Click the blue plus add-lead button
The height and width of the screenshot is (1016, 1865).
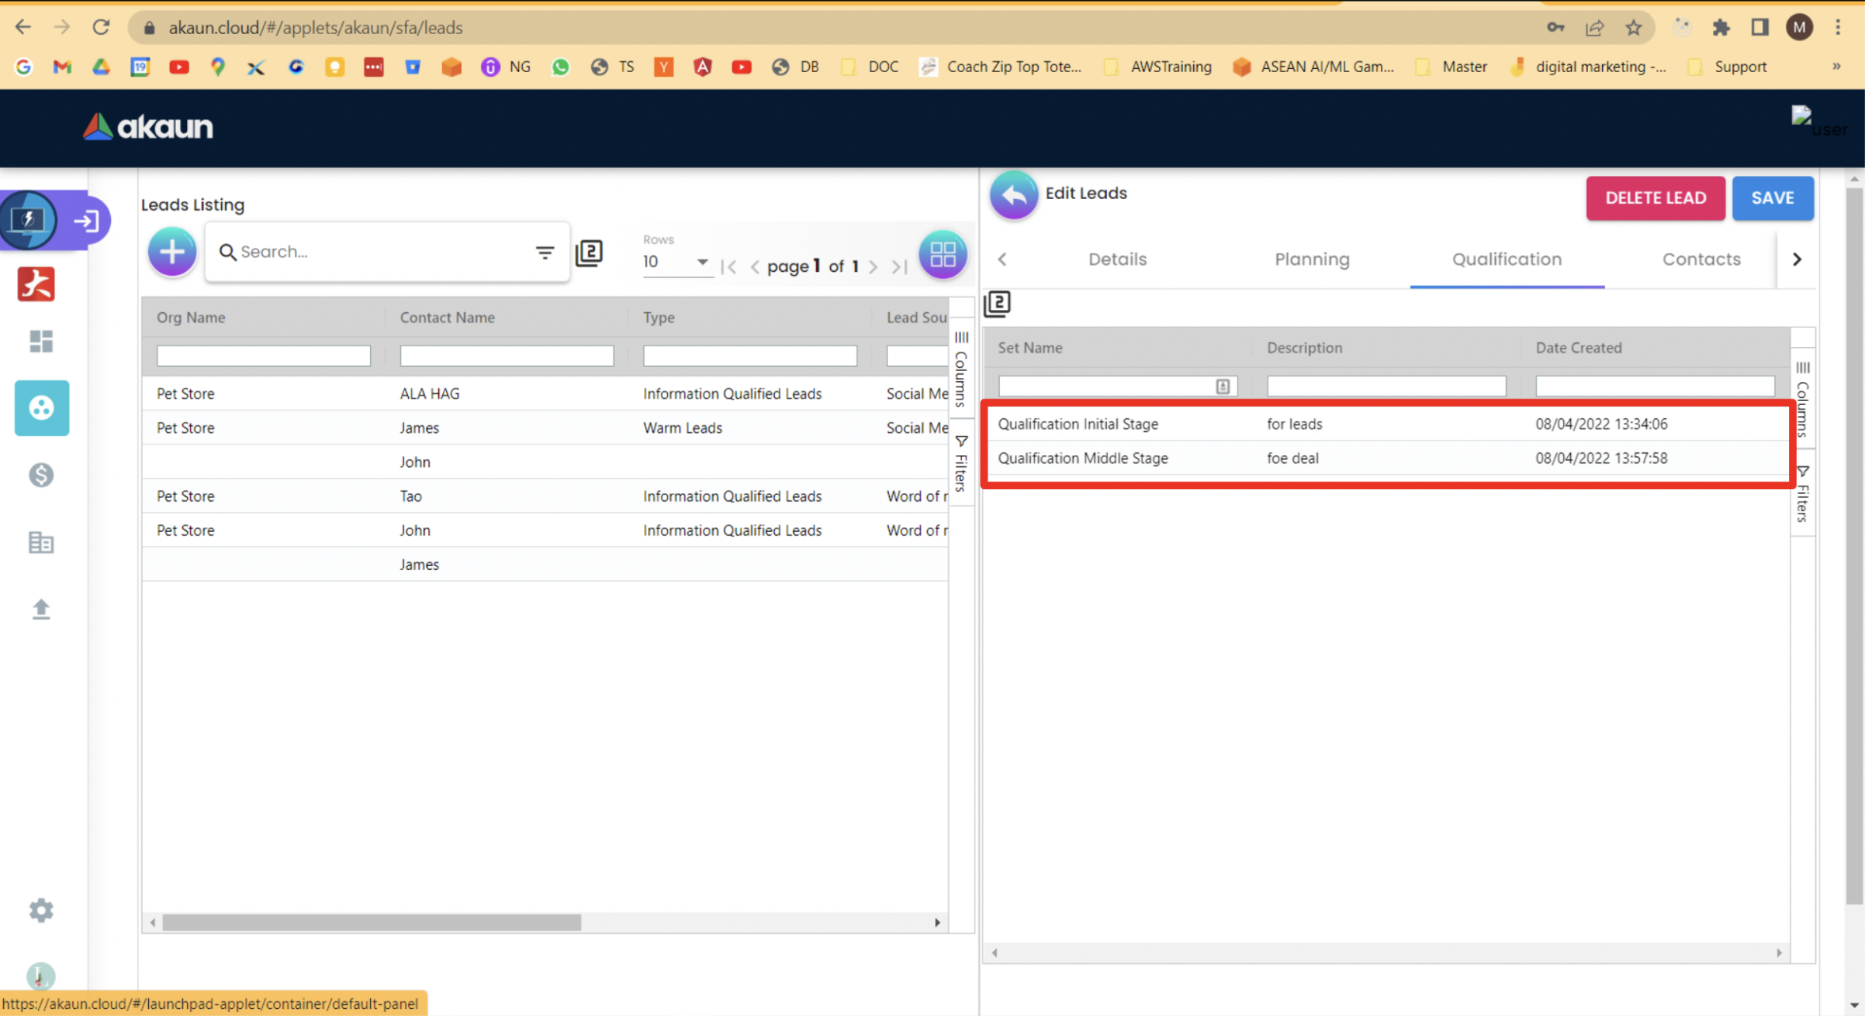172,252
